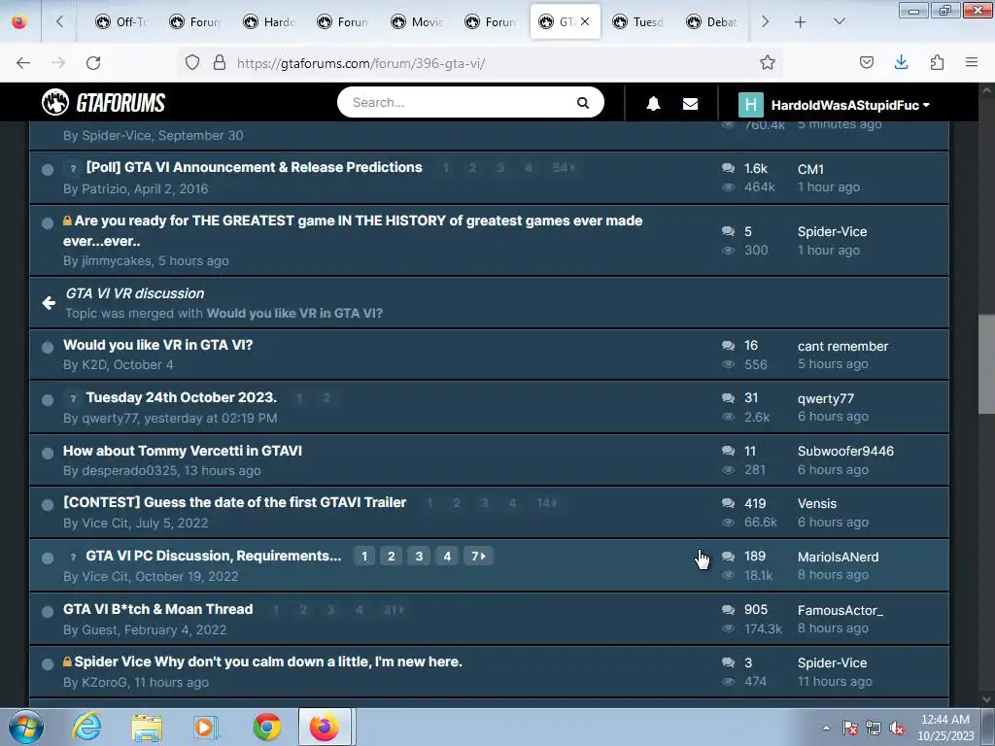Screen dimensions: 995x746
Task: Click the Action Center flag tray icon
Action: [x=849, y=729]
